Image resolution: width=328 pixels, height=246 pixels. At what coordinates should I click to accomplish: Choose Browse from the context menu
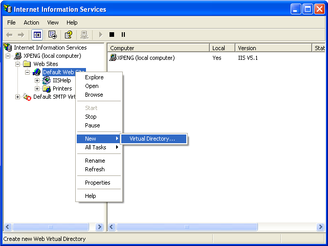(99, 95)
